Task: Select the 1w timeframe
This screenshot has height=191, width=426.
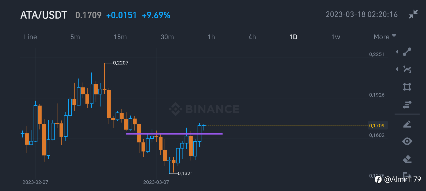Action: pyautogui.click(x=336, y=37)
